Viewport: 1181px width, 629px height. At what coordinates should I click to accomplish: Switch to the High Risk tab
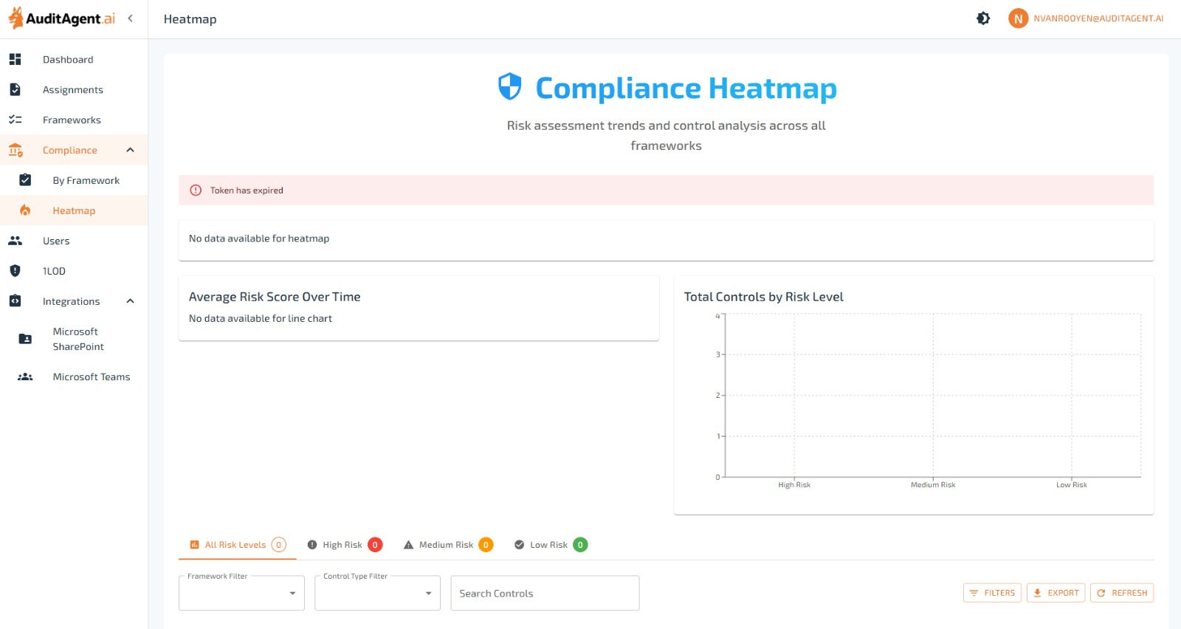(x=344, y=545)
